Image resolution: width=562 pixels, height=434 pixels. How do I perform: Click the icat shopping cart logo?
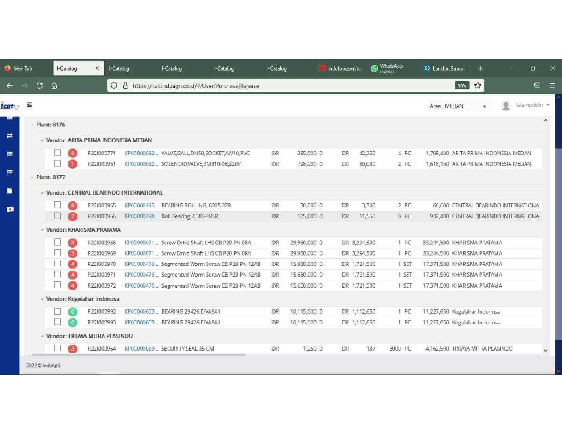(x=9, y=106)
